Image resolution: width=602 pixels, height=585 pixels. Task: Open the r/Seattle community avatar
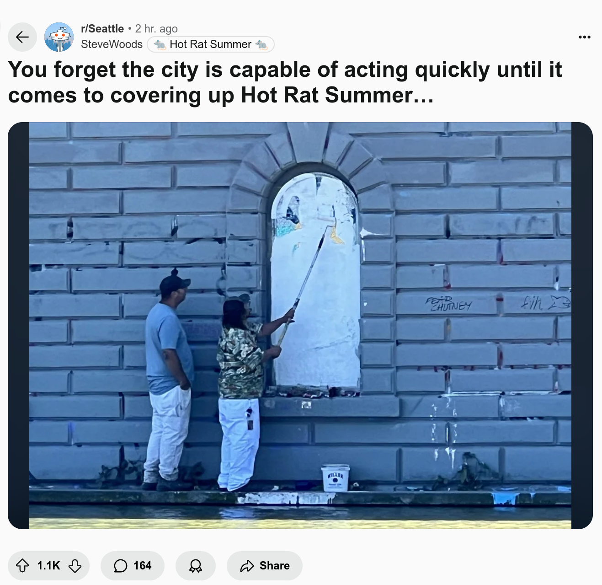59,37
